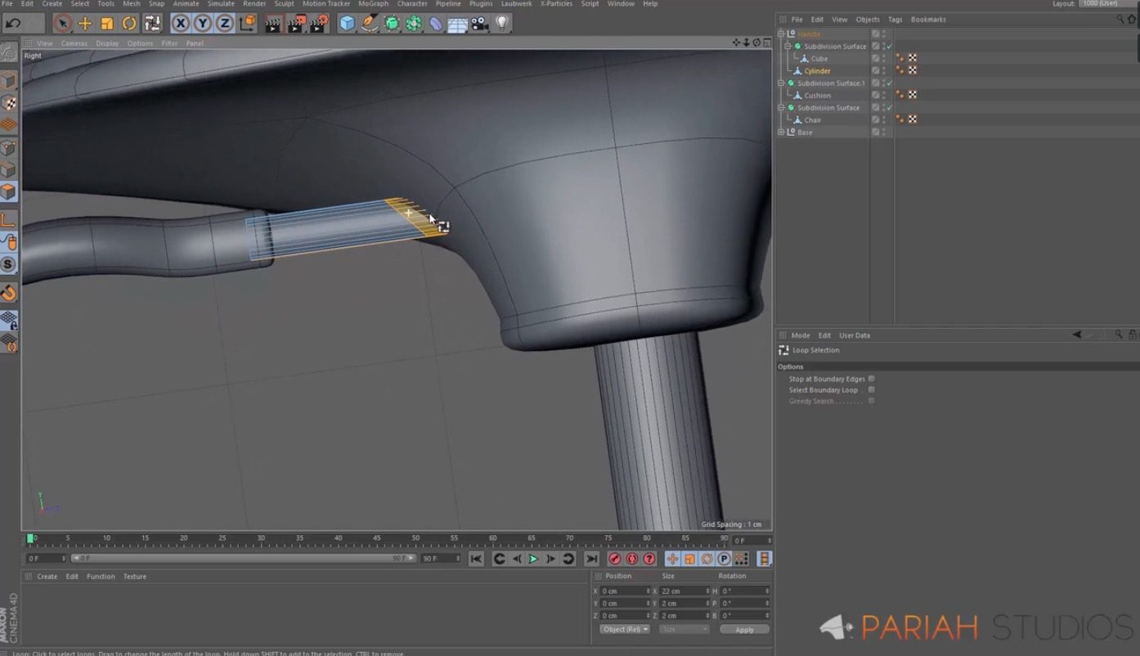Toggle scale keyframe recording icon
1140x656 pixels.
click(x=689, y=559)
